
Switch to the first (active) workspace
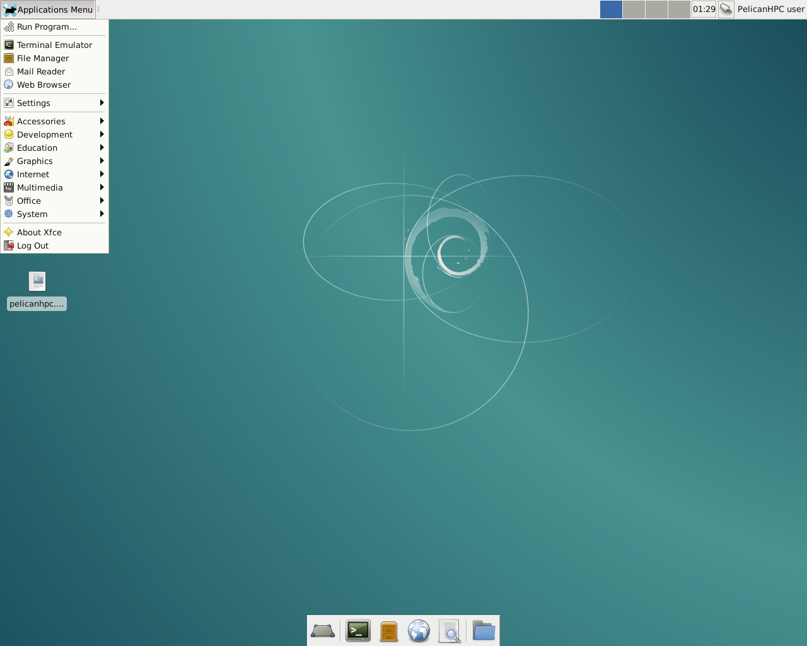(611, 9)
